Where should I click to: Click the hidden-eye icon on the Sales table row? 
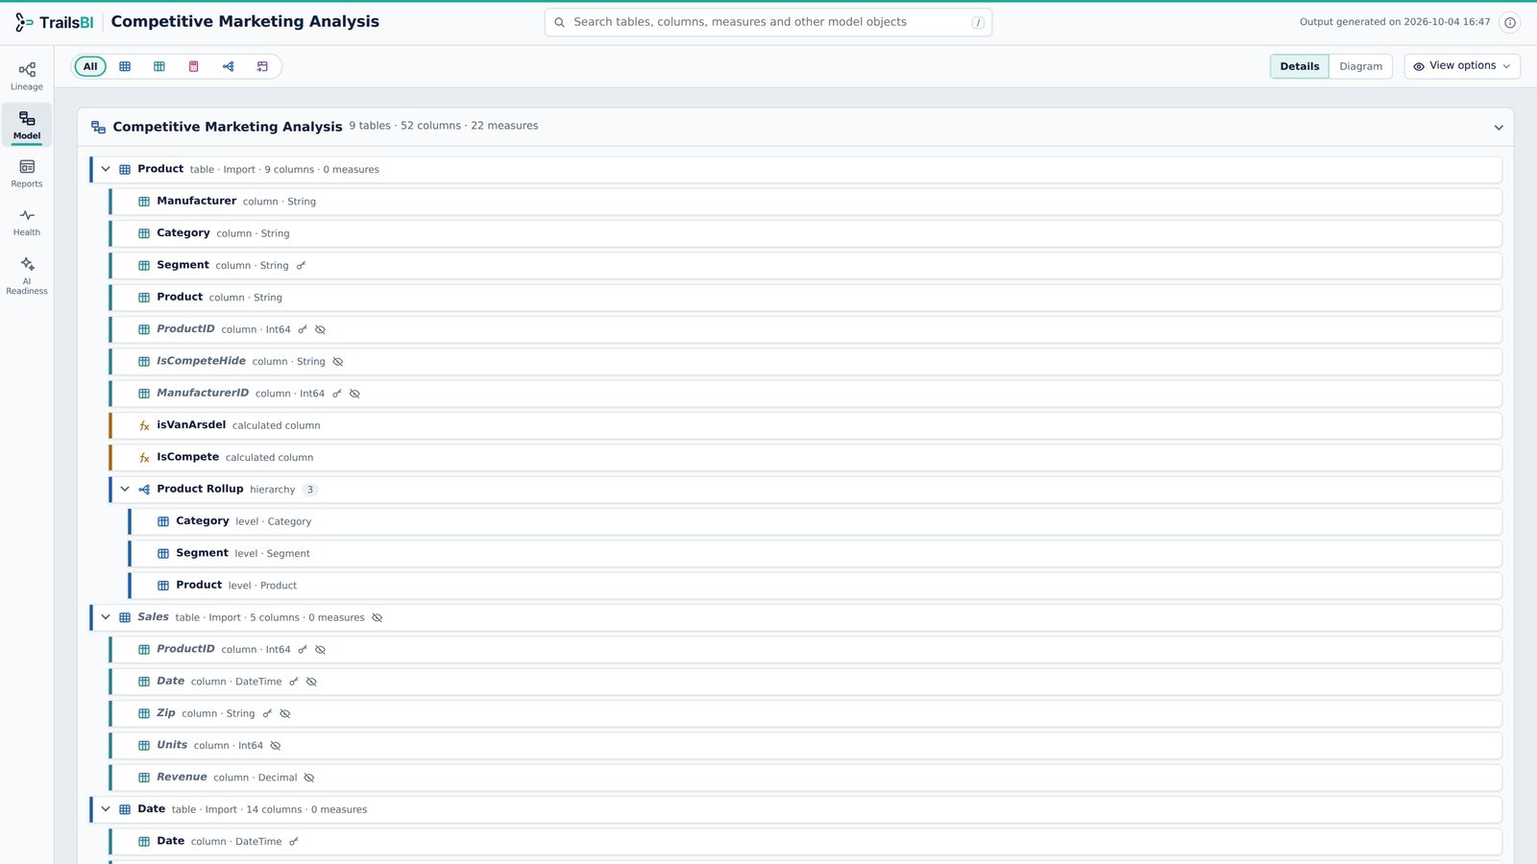click(x=377, y=617)
